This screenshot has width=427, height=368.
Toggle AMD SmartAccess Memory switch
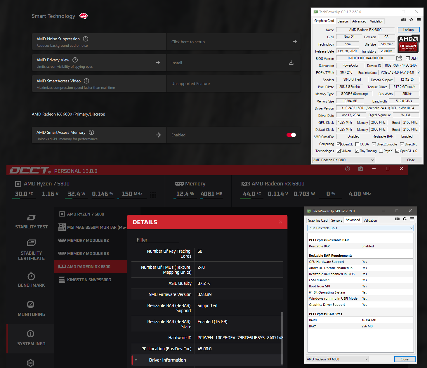(x=291, y=135)
